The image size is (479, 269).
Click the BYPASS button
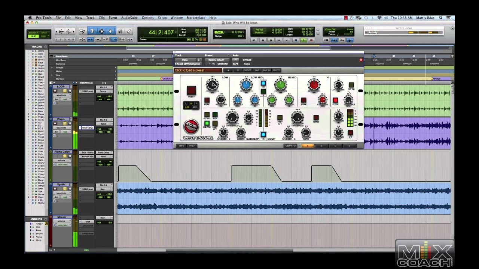247,60
